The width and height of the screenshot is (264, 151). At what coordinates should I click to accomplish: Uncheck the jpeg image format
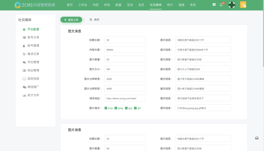point(116,108)
